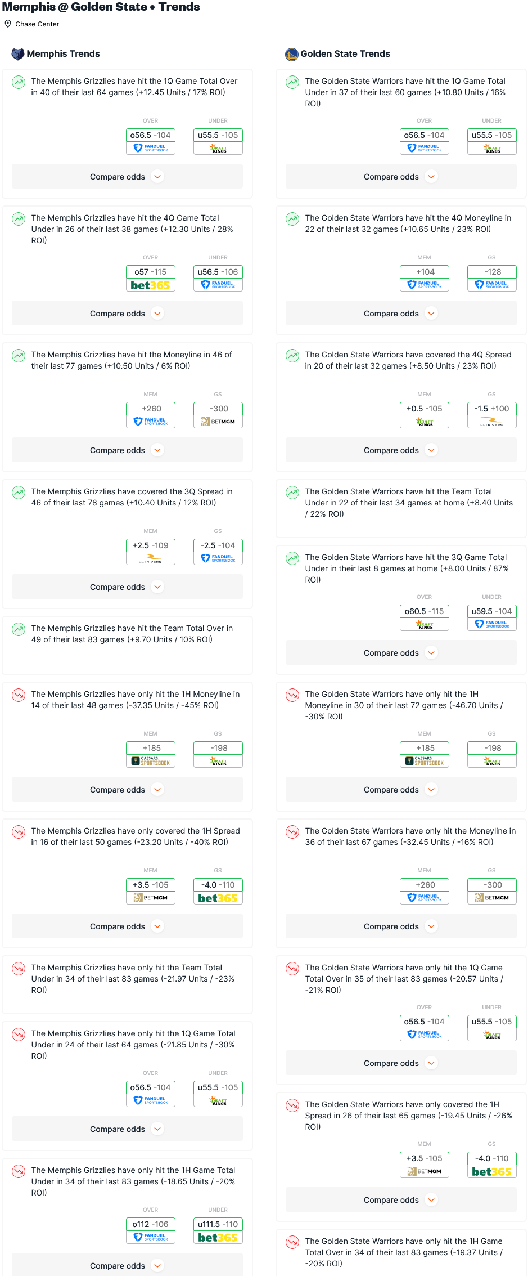Select BetRivers +2.5 -109 Memphis 3Q spread
This screenshot has height=1276, width=528.
click(151, 552)
